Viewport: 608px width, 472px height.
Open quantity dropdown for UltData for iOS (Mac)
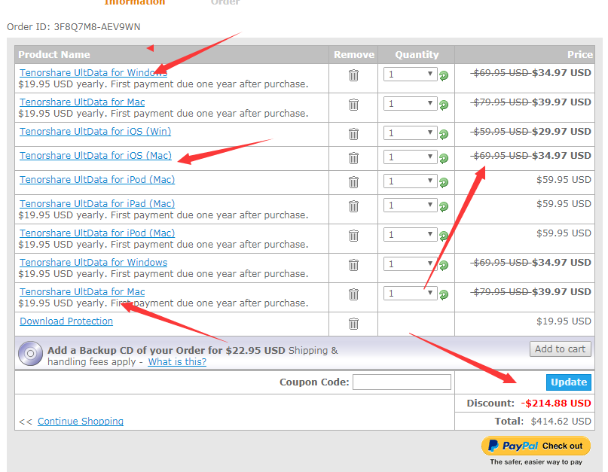point(411,157)
